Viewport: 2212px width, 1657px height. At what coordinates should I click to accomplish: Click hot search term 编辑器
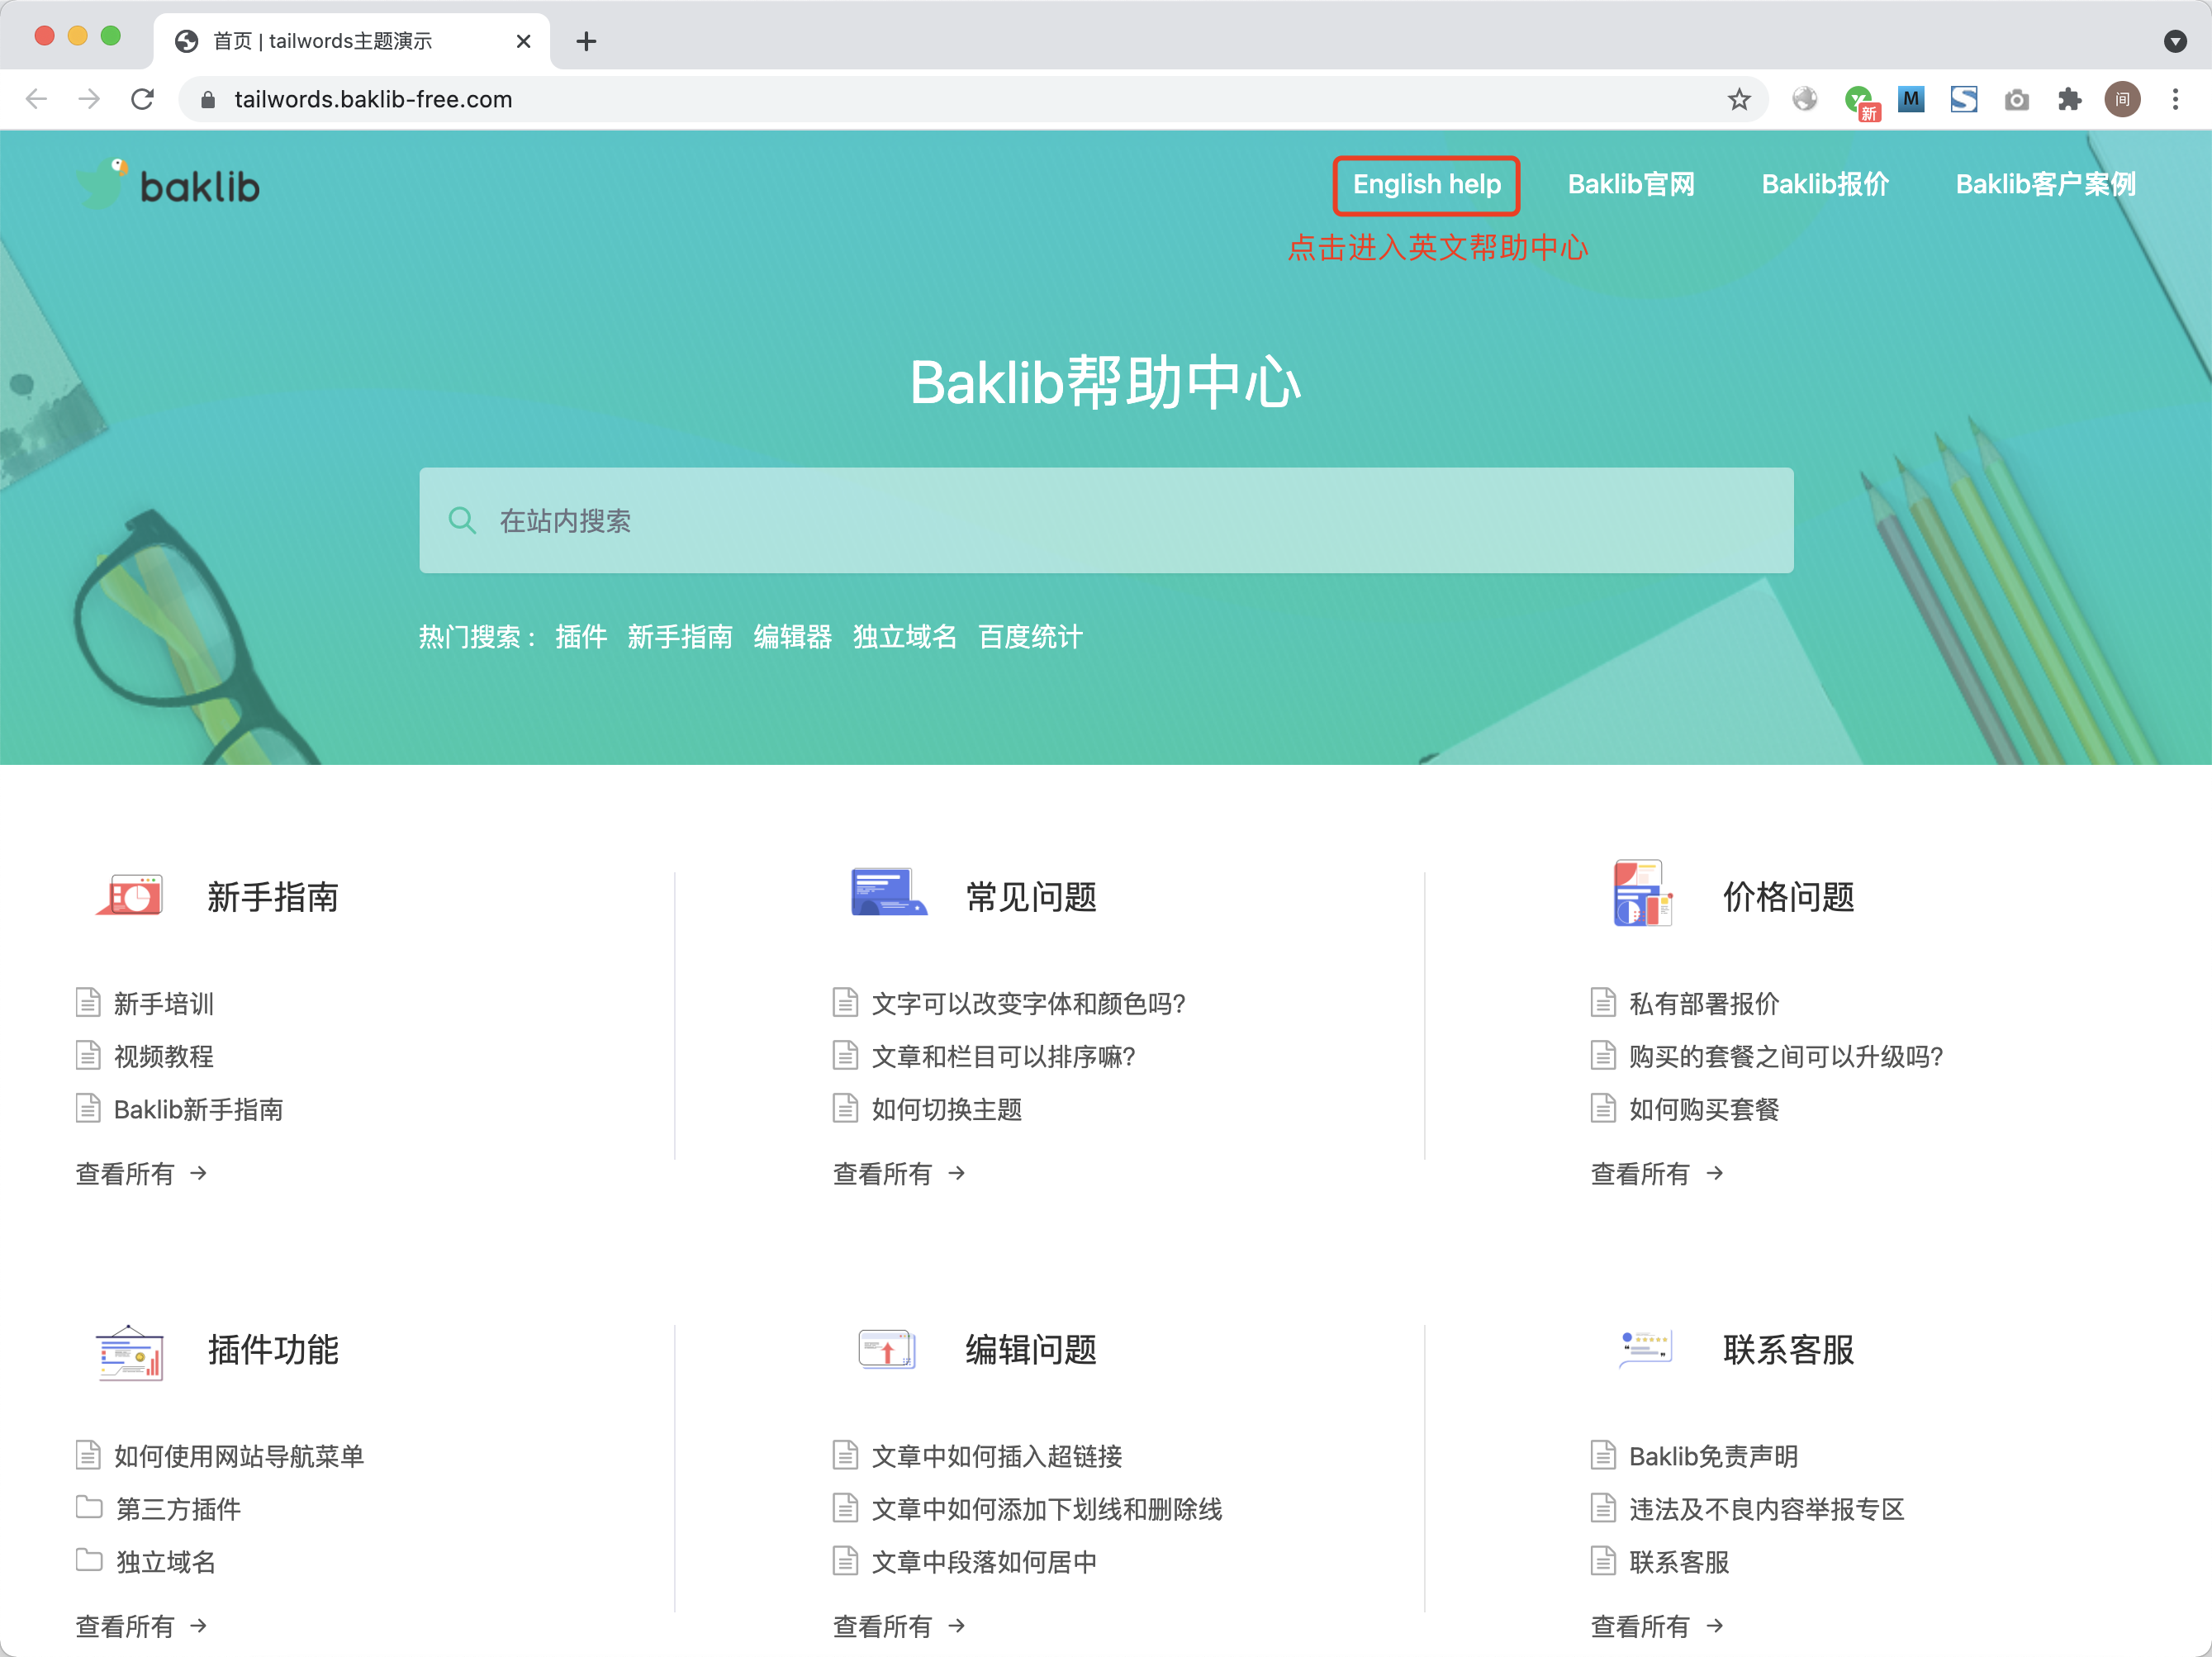pos(793,637)
